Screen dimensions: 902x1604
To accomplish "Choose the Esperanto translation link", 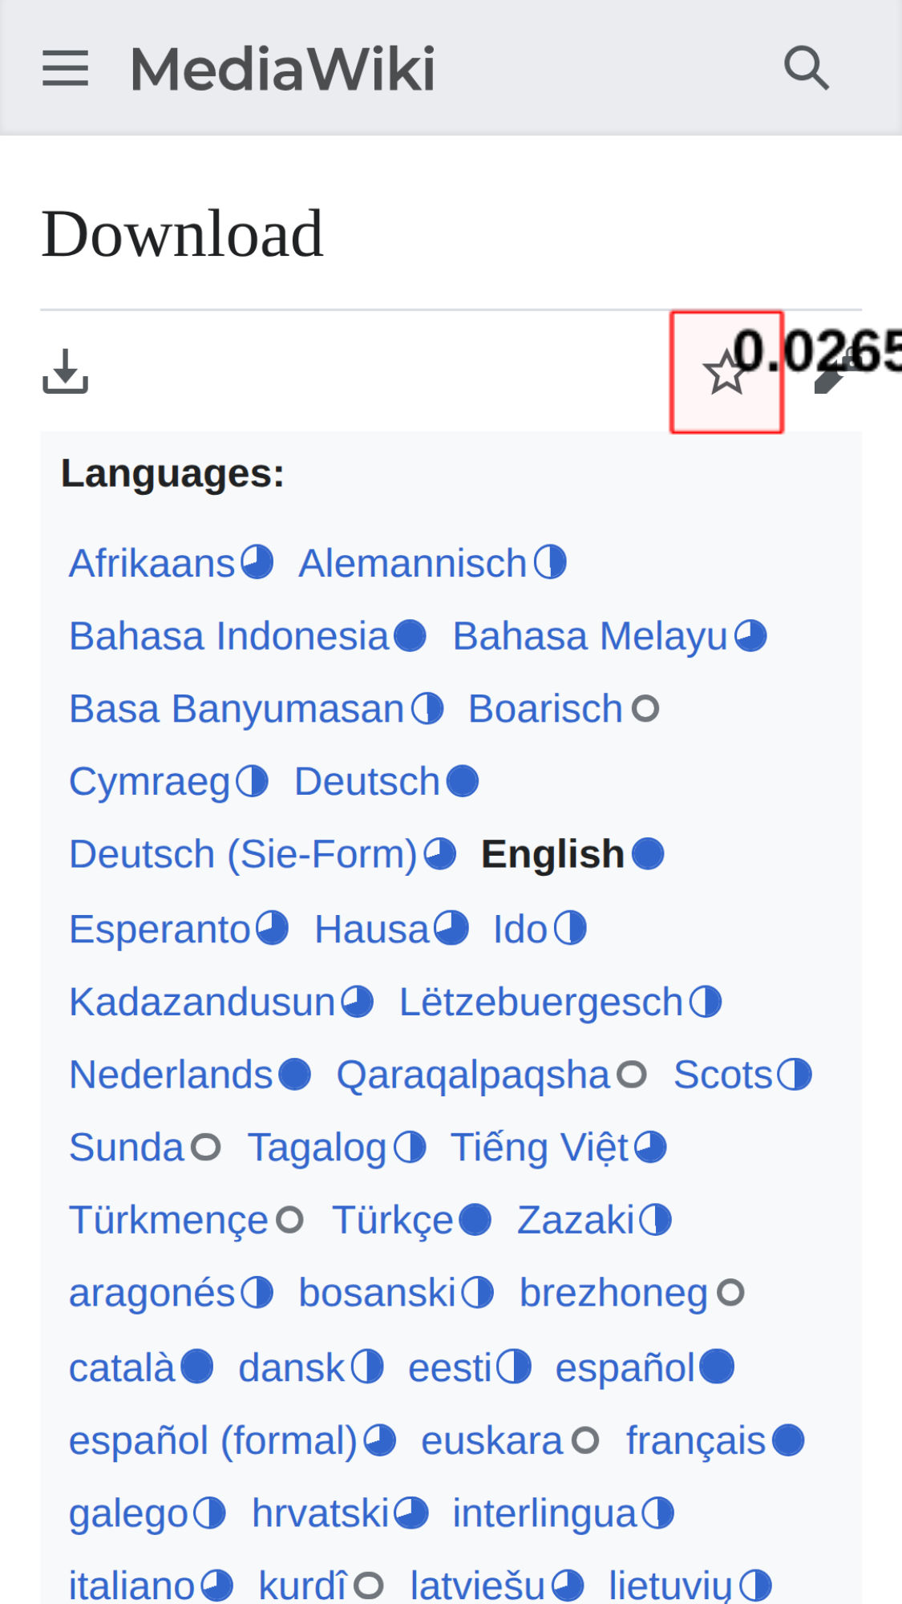I will 160,930.
